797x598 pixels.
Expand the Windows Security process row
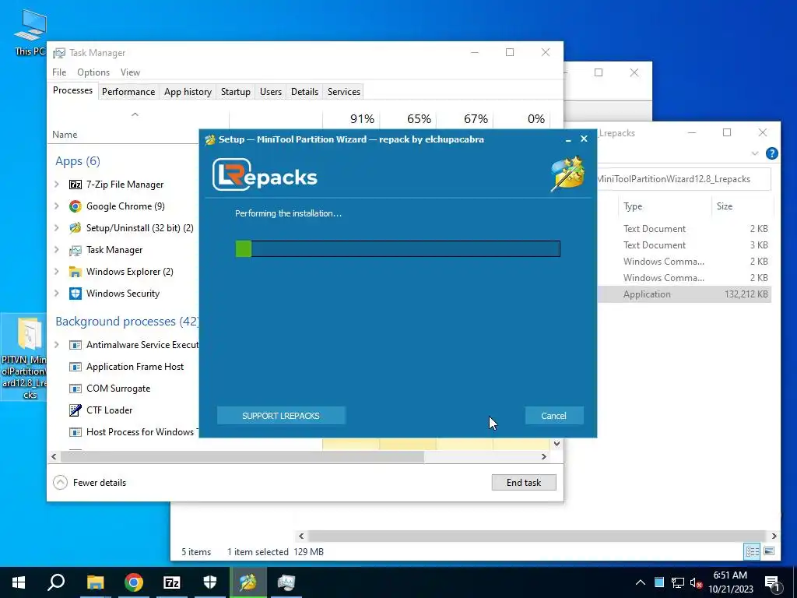point(57,294)
